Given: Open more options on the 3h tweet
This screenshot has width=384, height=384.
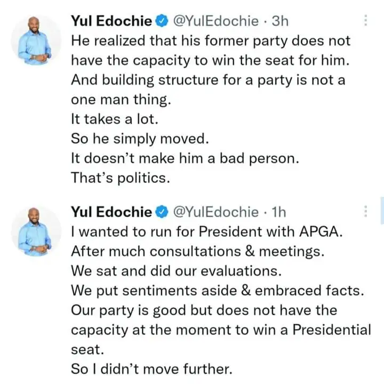Looking at the screenshot, I should [365, 21].
